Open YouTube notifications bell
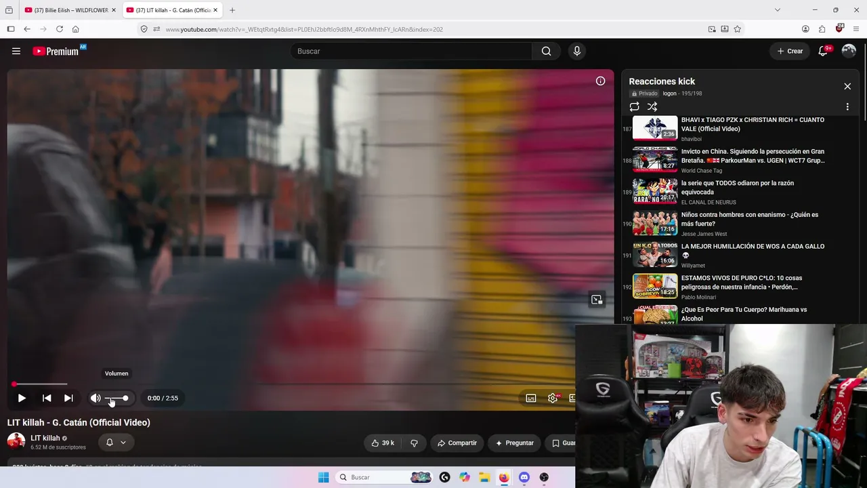Screen dimensions: 867x488 pyautogui.click(x=823, y=51)
